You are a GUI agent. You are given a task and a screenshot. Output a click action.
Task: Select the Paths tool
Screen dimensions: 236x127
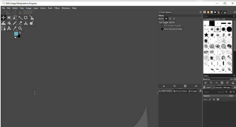(3, 28)
